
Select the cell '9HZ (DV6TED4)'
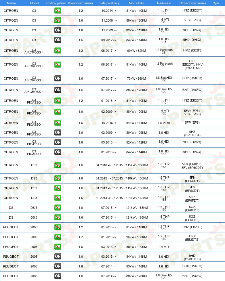tap(192, 133)
